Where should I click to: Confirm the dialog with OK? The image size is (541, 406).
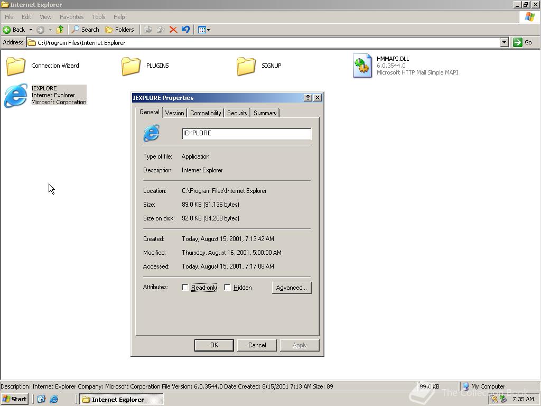(214, 345)
